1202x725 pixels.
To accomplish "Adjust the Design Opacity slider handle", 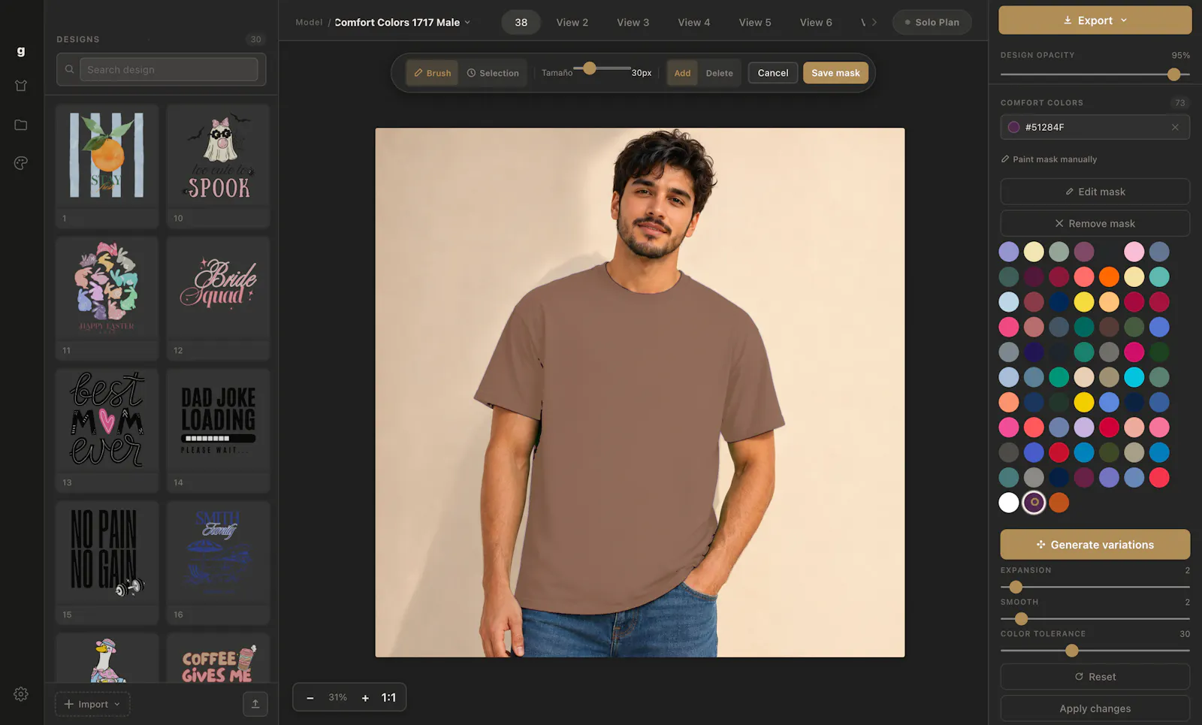I will tap(1174, 74).
